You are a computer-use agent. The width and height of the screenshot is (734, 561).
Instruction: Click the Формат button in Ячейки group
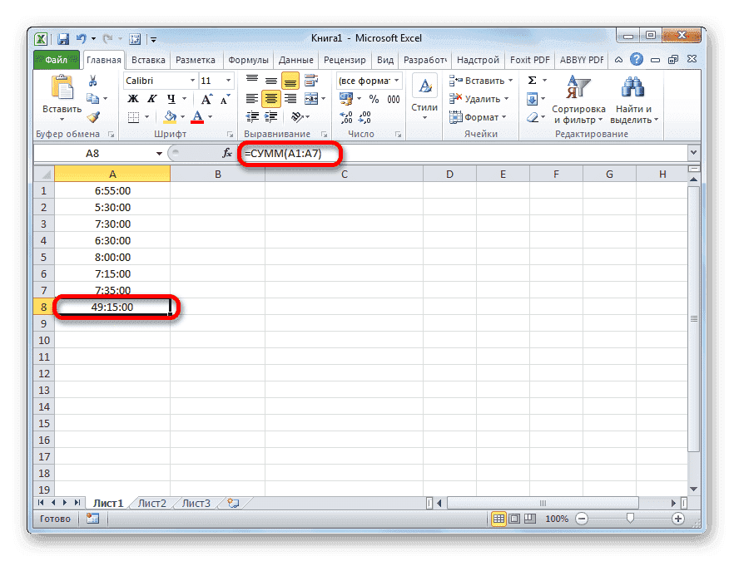tap(478, 116)
